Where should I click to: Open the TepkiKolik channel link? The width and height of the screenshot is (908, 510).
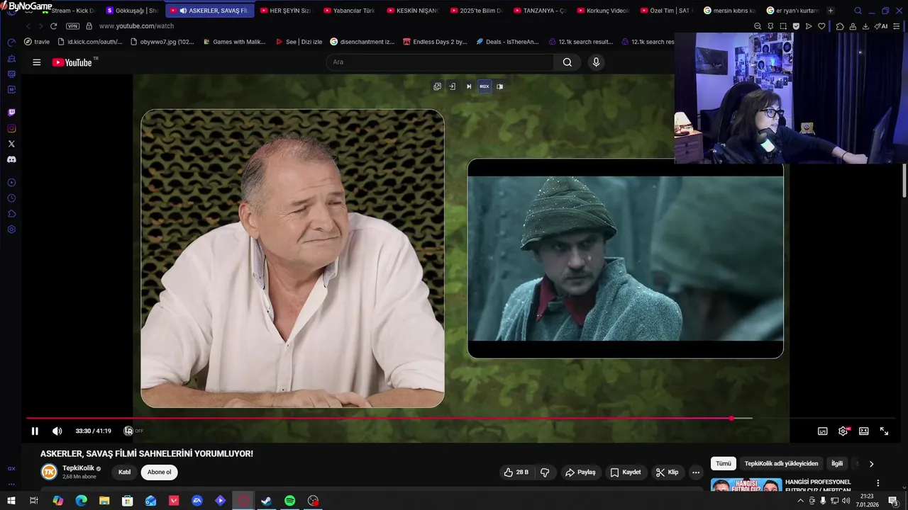(78, 468)
